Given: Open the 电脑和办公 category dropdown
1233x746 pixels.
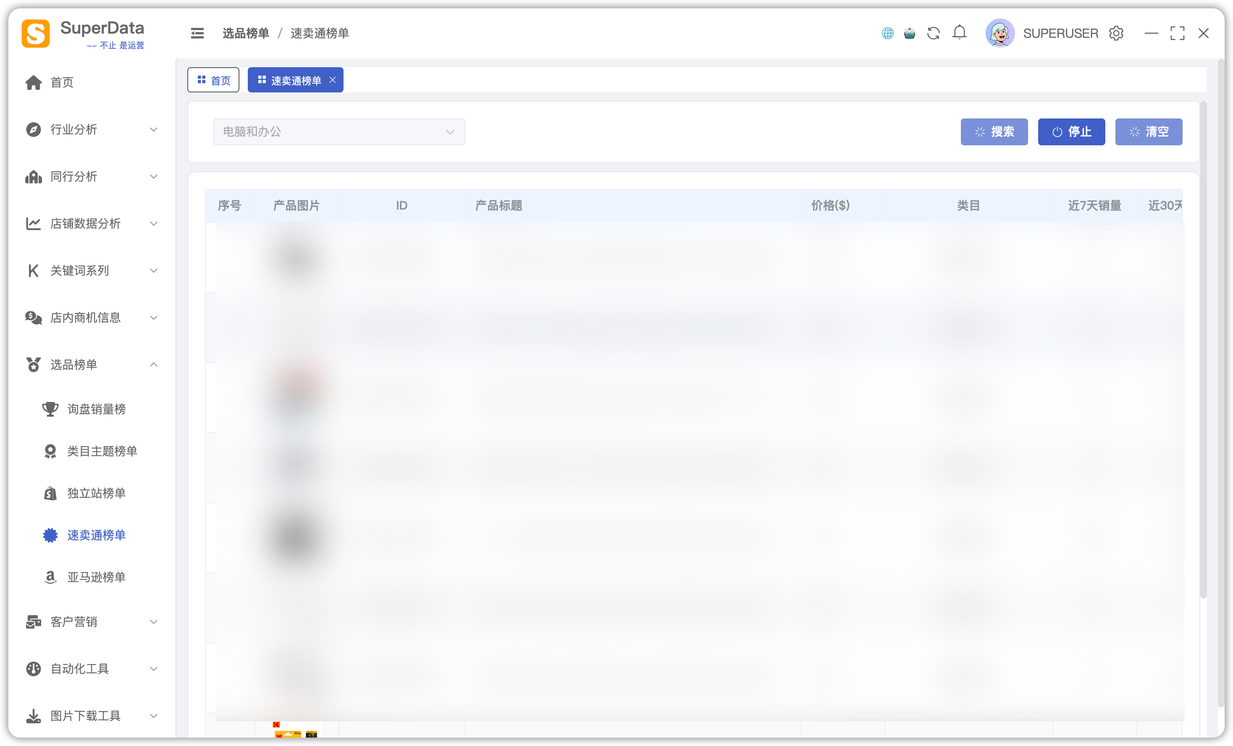Looking at the screenshot, I should tap(339, 131).
